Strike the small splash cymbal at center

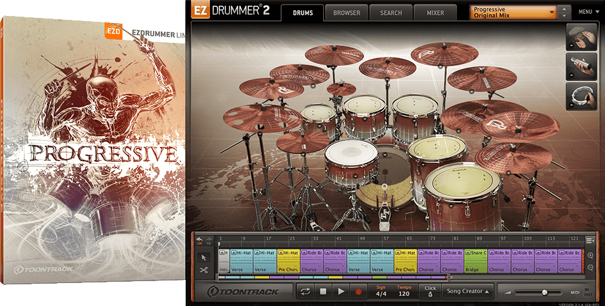(341, 89)
